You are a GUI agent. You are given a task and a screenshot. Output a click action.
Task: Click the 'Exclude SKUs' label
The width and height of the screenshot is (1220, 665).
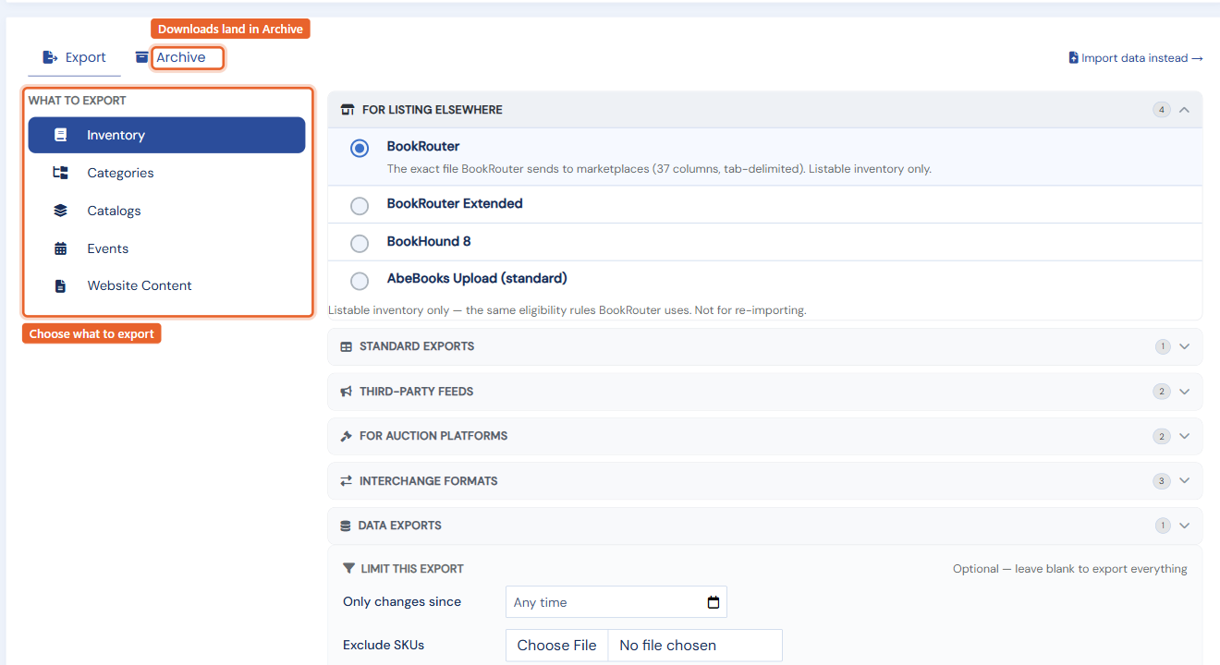(384, 646)
